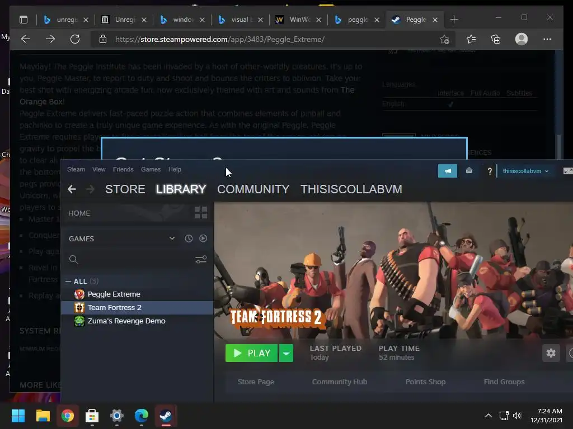Click the Steam announcements megaphone icon
The image size is (573, 429).
tap(447, 171)
